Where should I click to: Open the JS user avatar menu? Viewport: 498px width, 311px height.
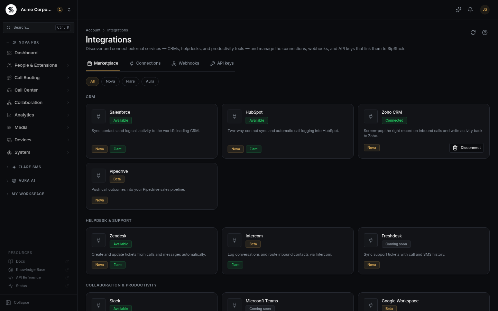coord(485,10)
